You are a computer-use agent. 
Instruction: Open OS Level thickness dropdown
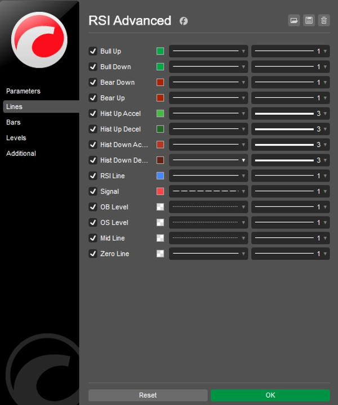[x=291, y=222]
